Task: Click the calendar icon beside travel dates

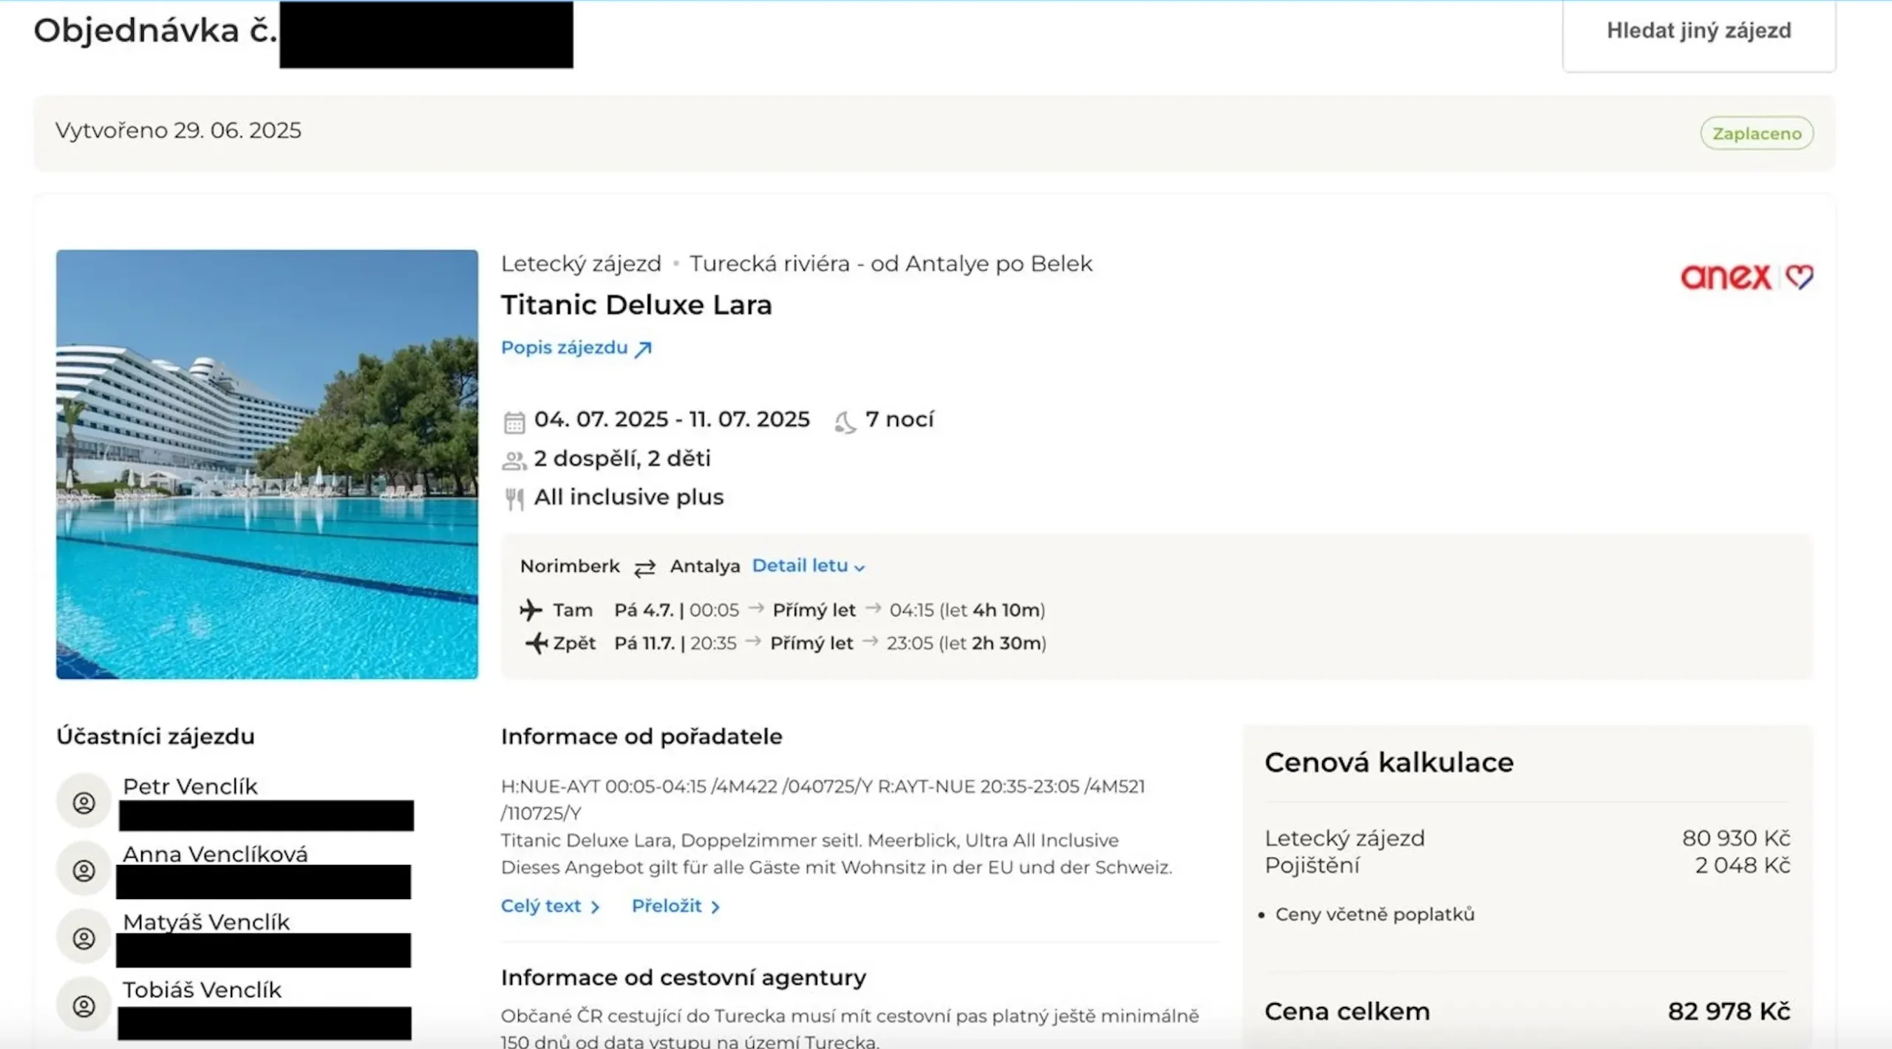Action: (x=514, y=422)
